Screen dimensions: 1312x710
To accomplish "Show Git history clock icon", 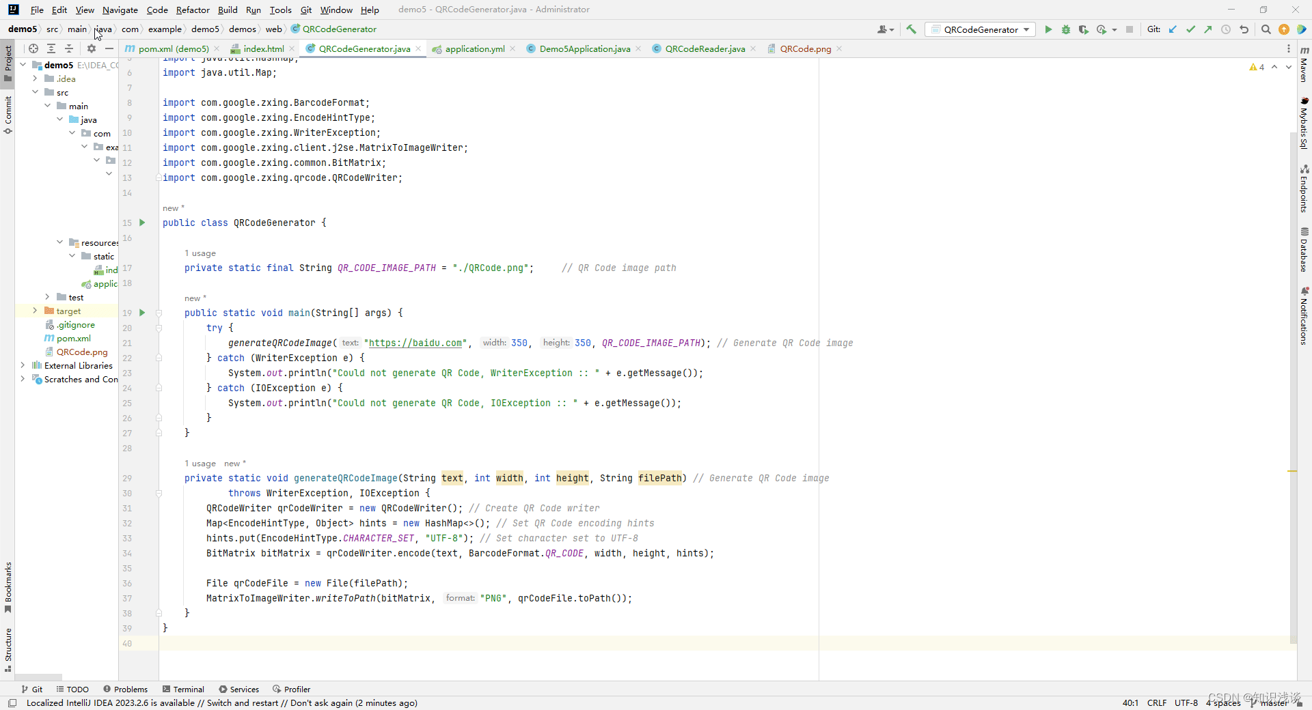I will click(x=1226, y=29).
